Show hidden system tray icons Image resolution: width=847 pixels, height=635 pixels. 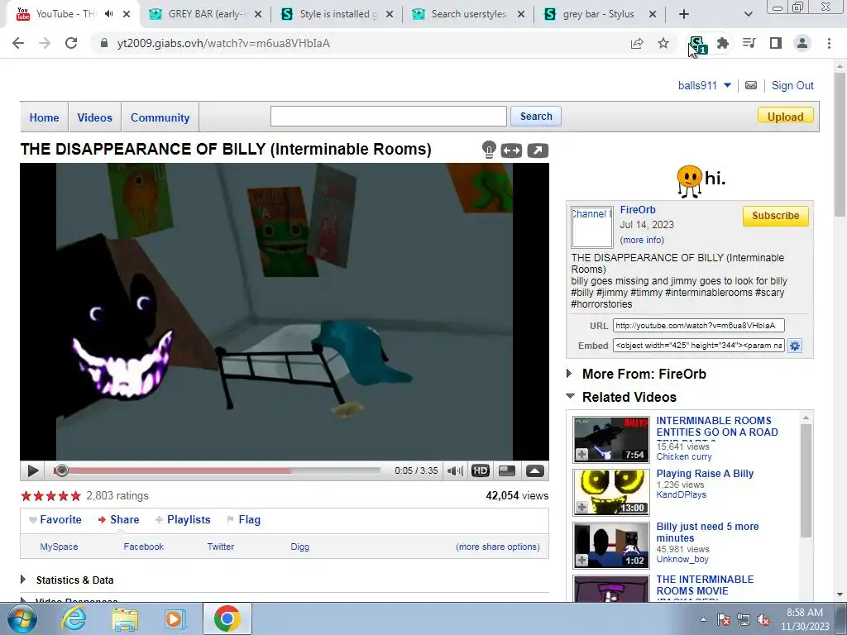(703, 620)
